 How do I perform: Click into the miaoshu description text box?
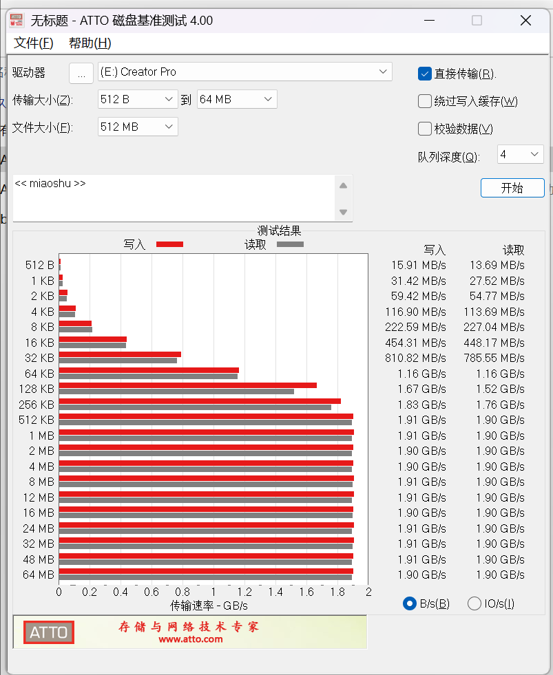pyautogui.click(x=174, y=198)
